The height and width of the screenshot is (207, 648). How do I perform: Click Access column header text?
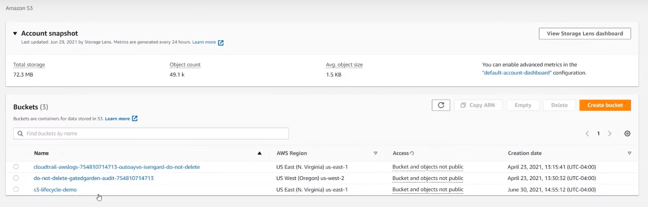(x=401, y=153)
